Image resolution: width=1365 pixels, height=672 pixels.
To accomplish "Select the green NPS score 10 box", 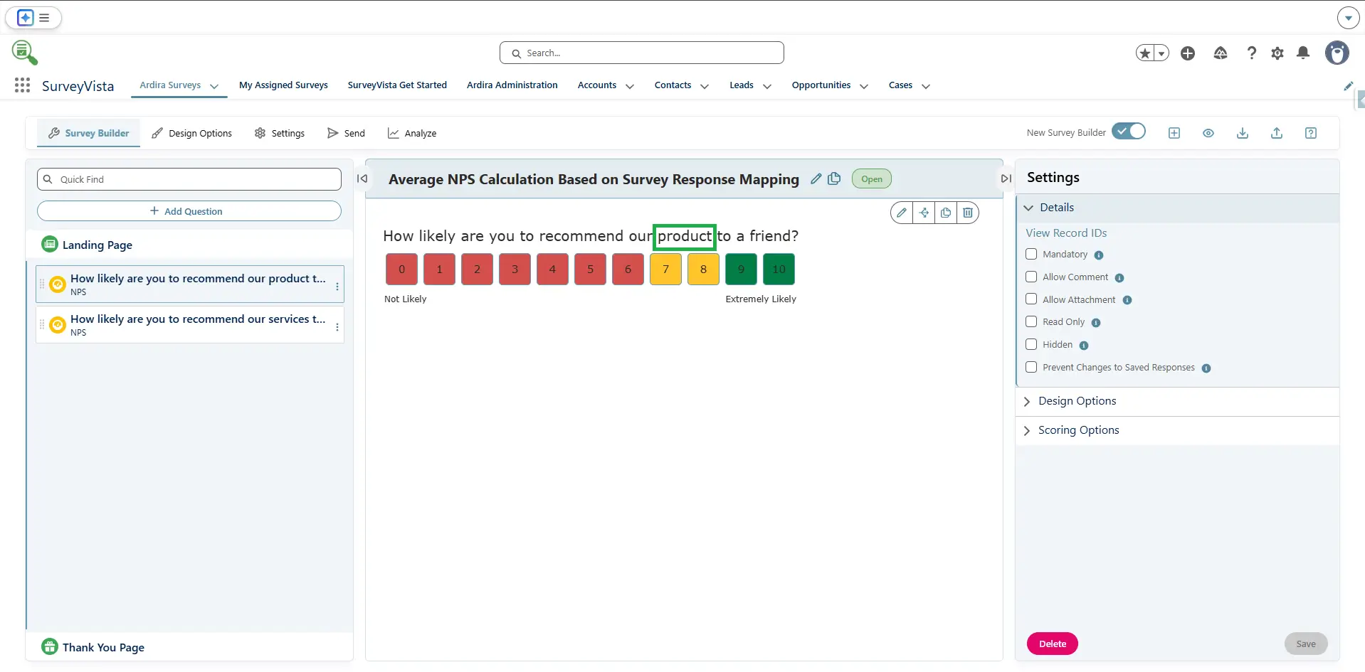I will pyautogui.click(x=779, y=270).
